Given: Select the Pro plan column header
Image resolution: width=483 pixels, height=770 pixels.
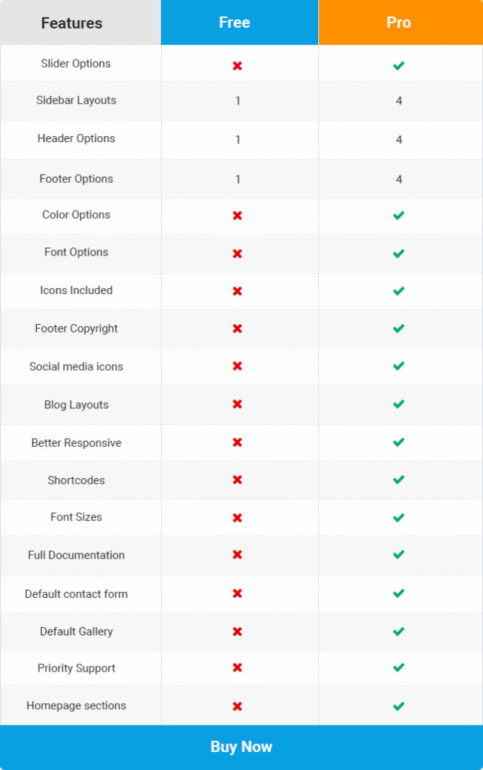Looking at the screenshot, I should coord(400,23).
